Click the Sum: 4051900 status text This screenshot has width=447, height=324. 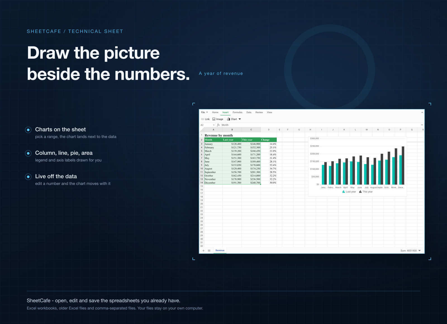tap(408, 251)
